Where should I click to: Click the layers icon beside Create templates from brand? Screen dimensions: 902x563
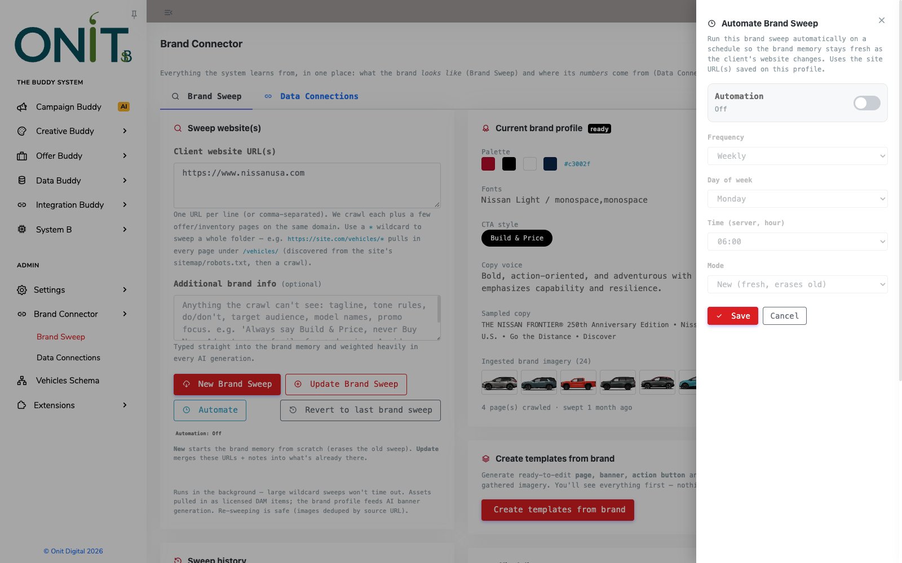click(485, 459)
